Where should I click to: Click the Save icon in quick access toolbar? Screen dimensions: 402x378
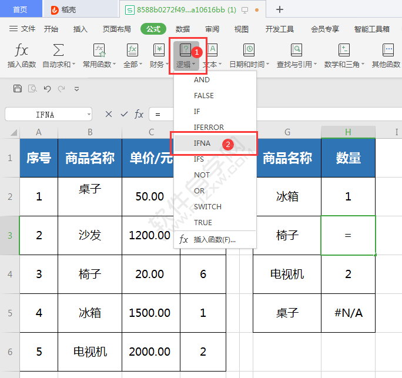pos(18,88)
